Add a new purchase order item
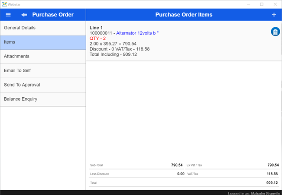The height and width of the screenshot is (195, 282). point(274,15)
